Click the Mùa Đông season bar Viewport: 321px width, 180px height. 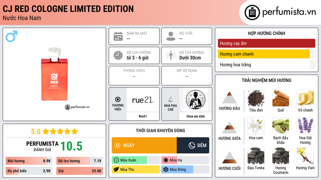pyautogui.click(x=185, y=169)
